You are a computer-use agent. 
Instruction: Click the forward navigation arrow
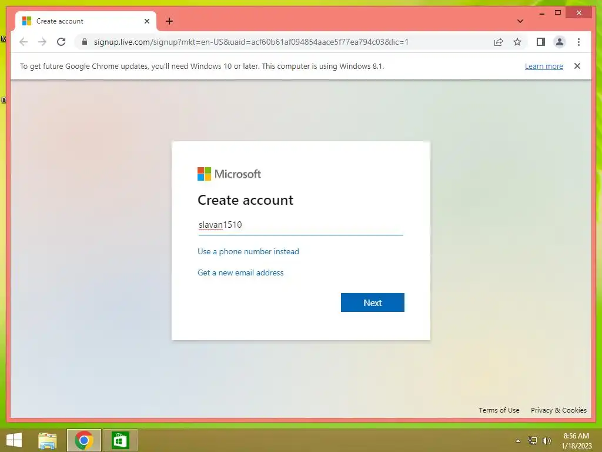pyautogui.click(x=42, y=42)
